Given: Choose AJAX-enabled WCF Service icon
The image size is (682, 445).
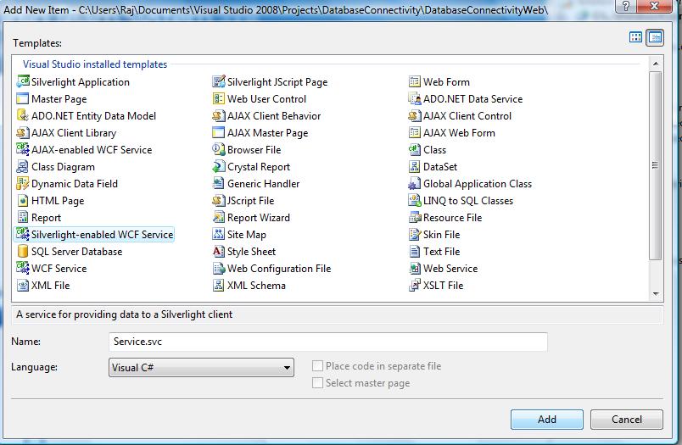Looking at the screenshot, I should coord(23,149).
